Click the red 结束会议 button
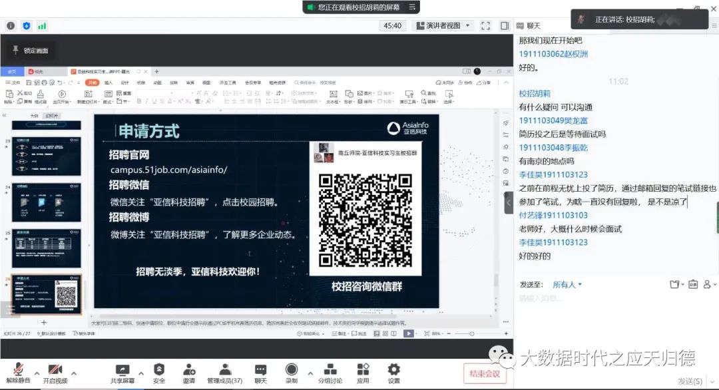This screenshot has width=719, height=390. pyautogui.click(x=485, y=373)
